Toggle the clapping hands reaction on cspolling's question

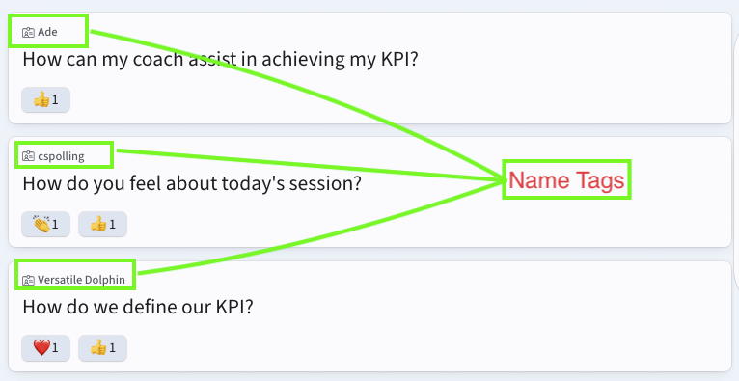coord(45,224)
